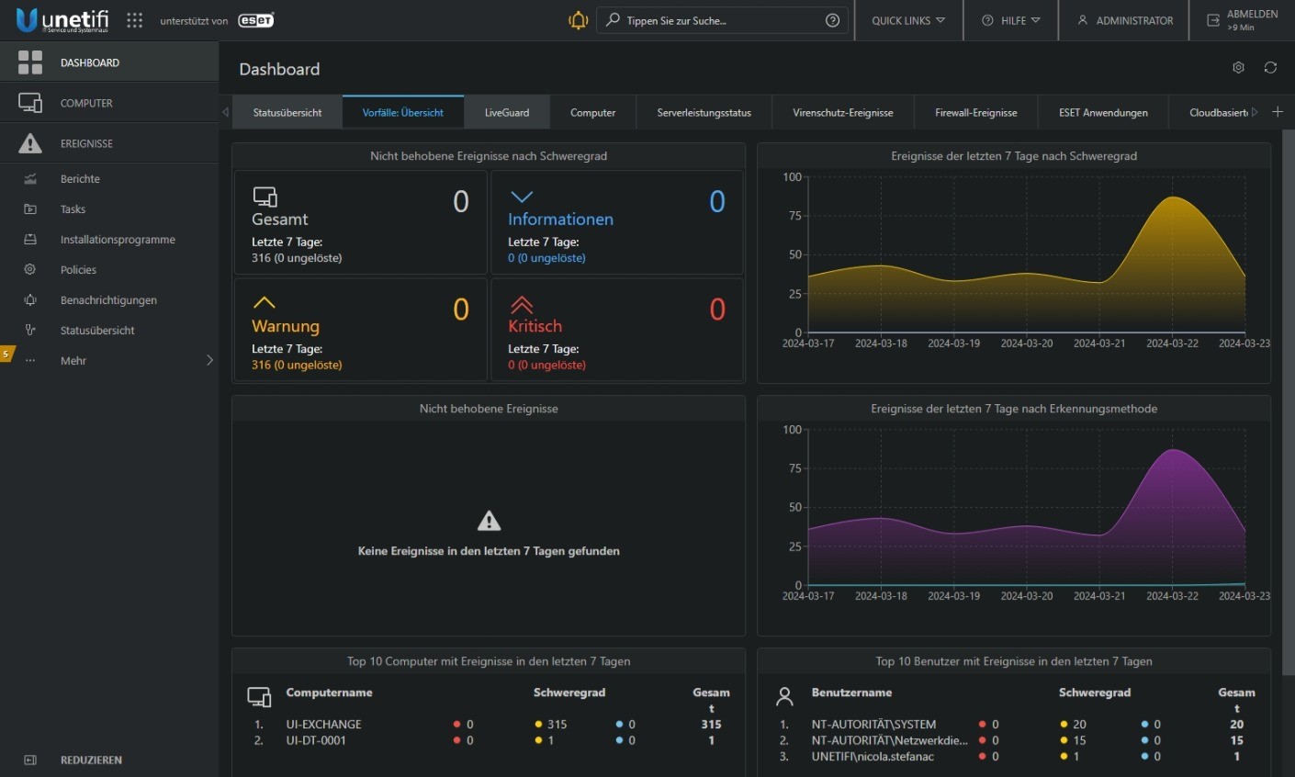This screenshot has height=777, width=1295.
Task: Open the app grid launcher icon
Action: pos(135,20)
